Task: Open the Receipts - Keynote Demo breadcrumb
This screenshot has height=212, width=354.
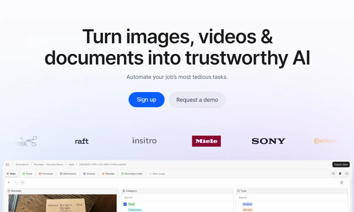Action: (x=48, y=165)
